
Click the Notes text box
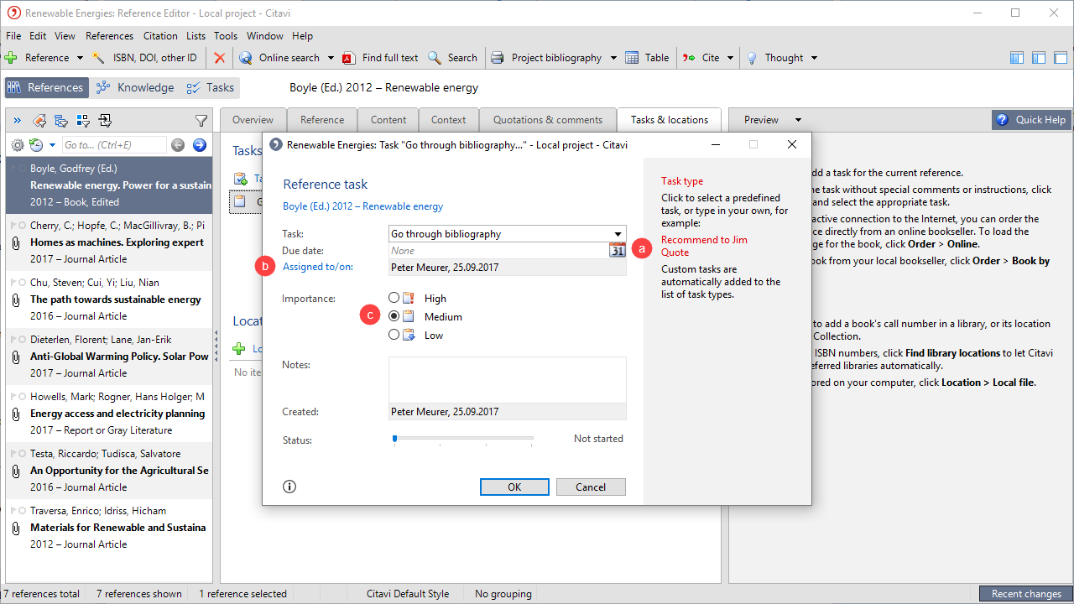pyautogui.click(x=508, y=380)
